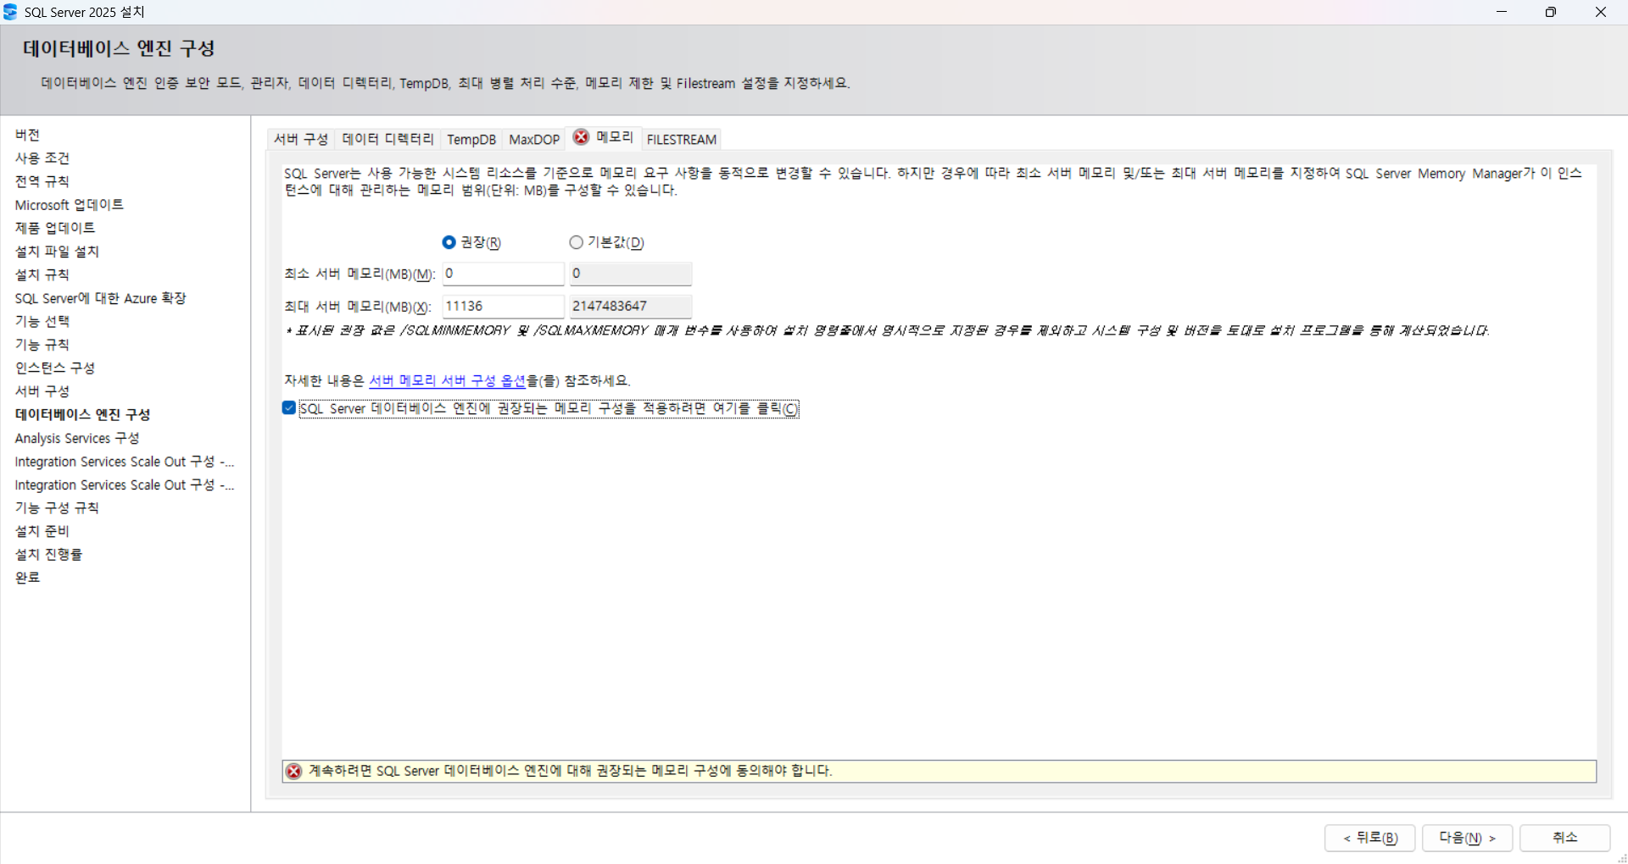
Task: Click the 설치 파일 설치 step
Action: (x=57, y=252)
